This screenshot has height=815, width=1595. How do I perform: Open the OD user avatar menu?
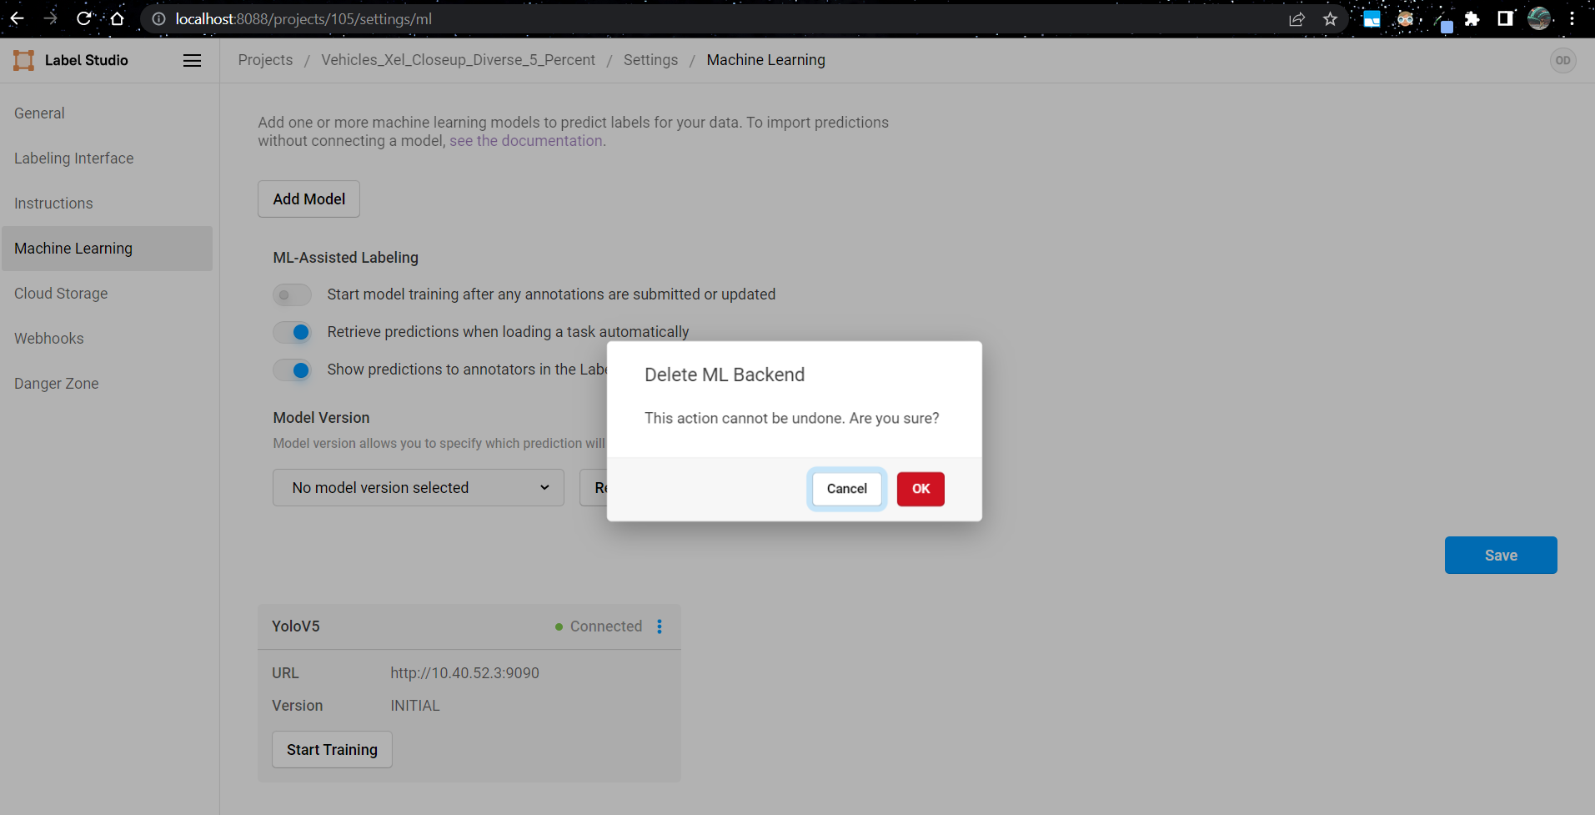click(1563, 60)
